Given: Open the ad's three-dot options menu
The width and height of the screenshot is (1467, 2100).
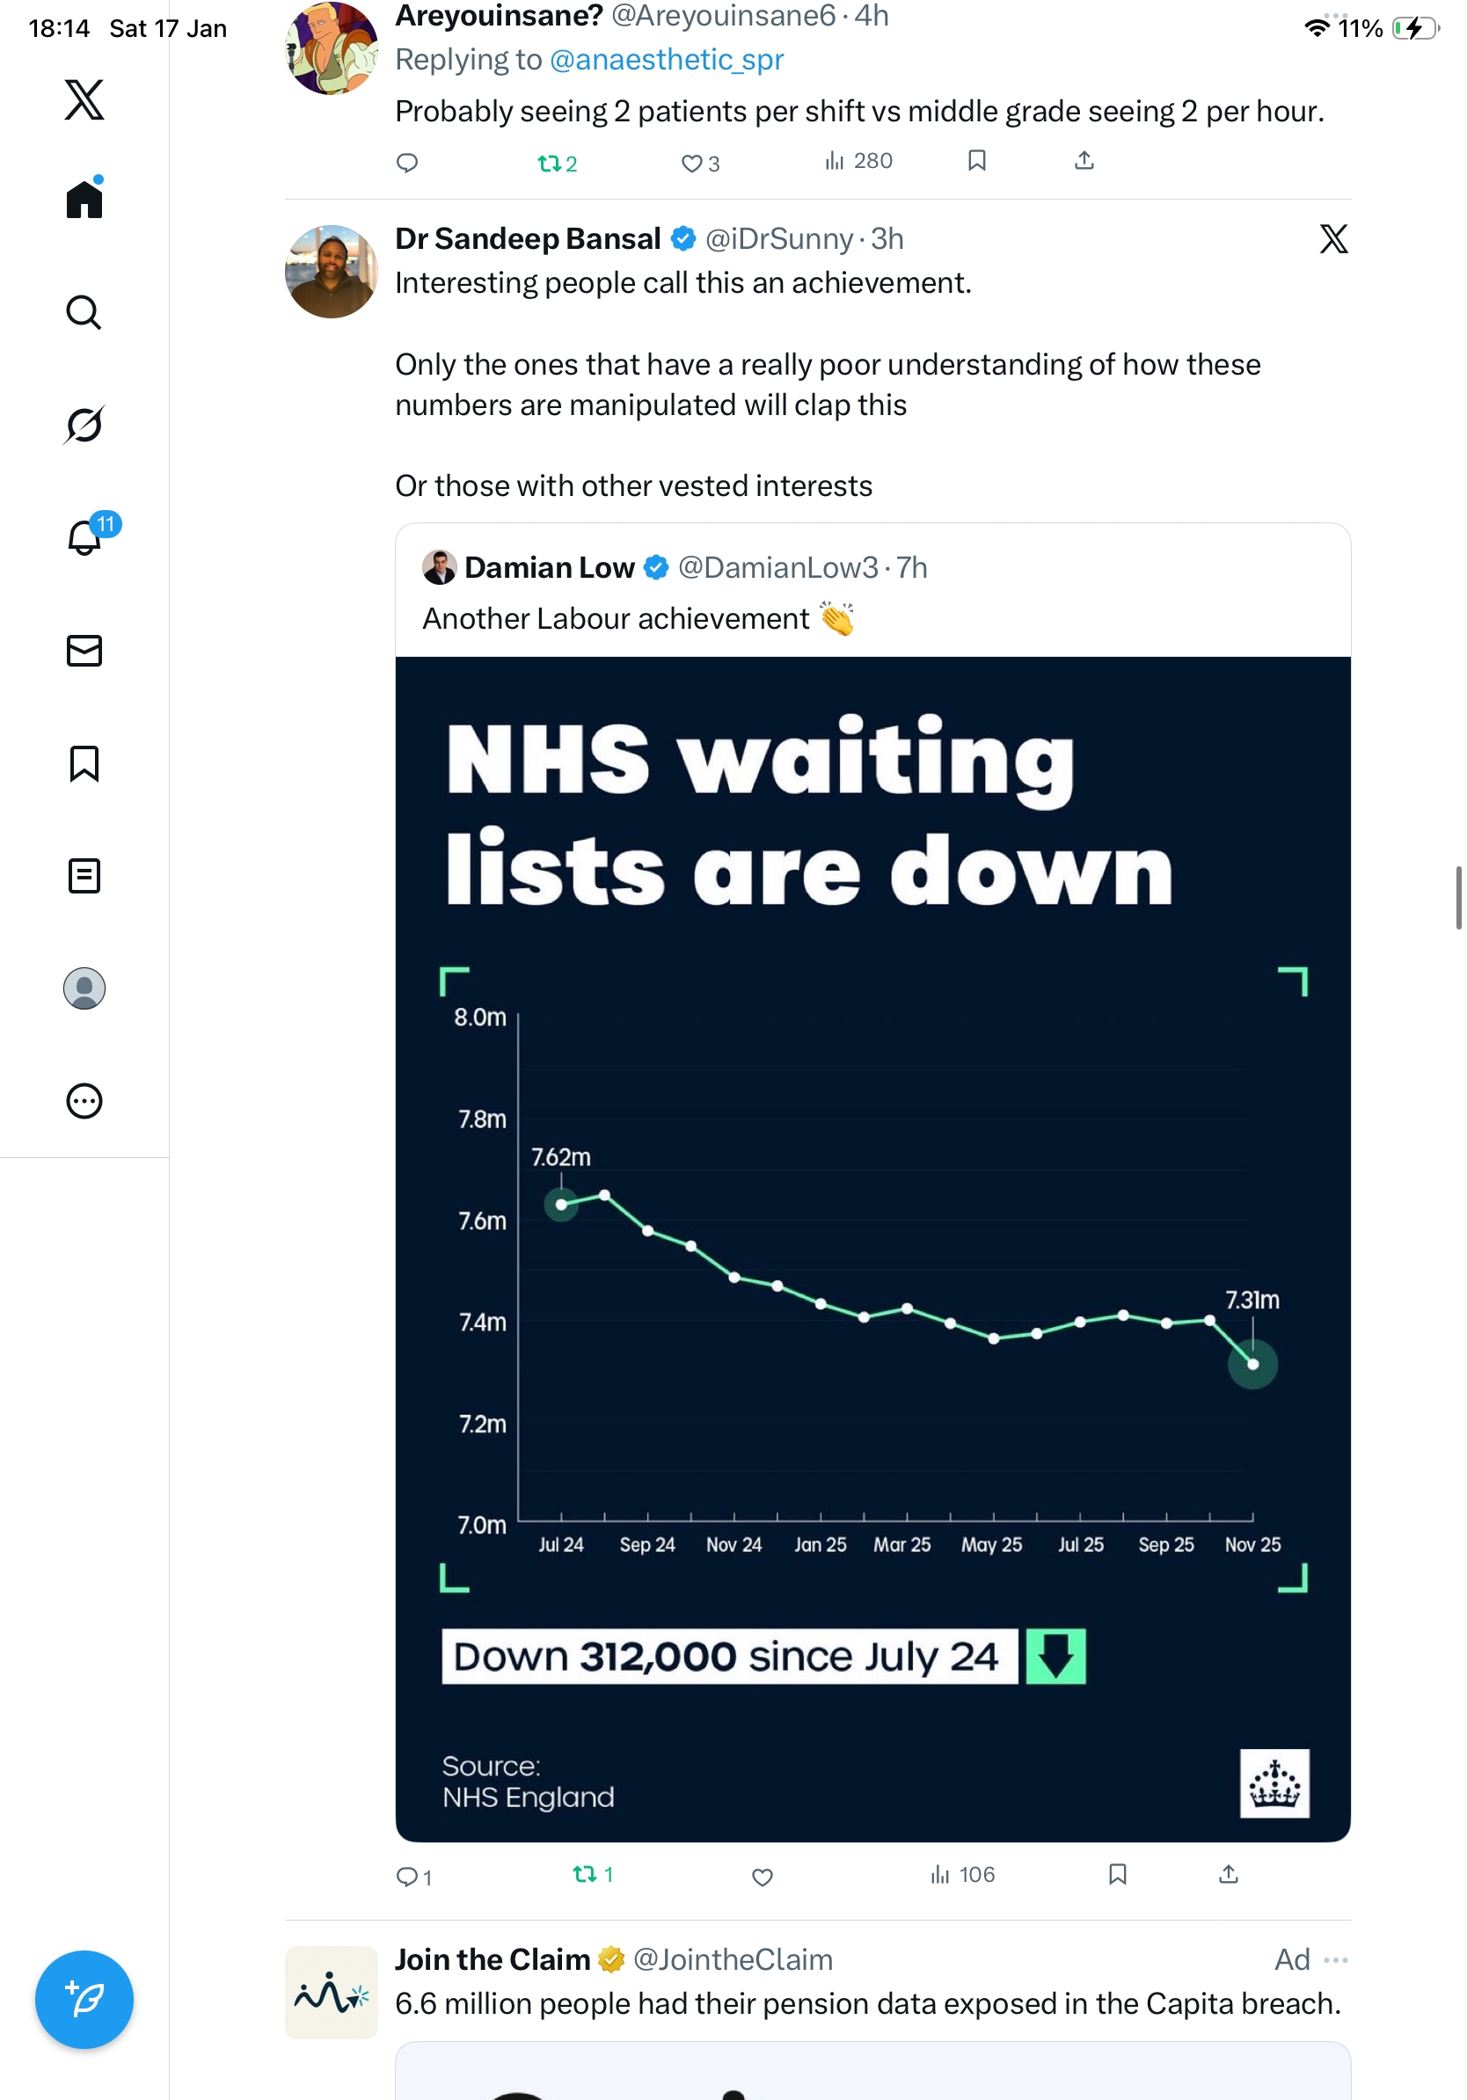Looking at the screenshot, I should coord(1335,1959).
